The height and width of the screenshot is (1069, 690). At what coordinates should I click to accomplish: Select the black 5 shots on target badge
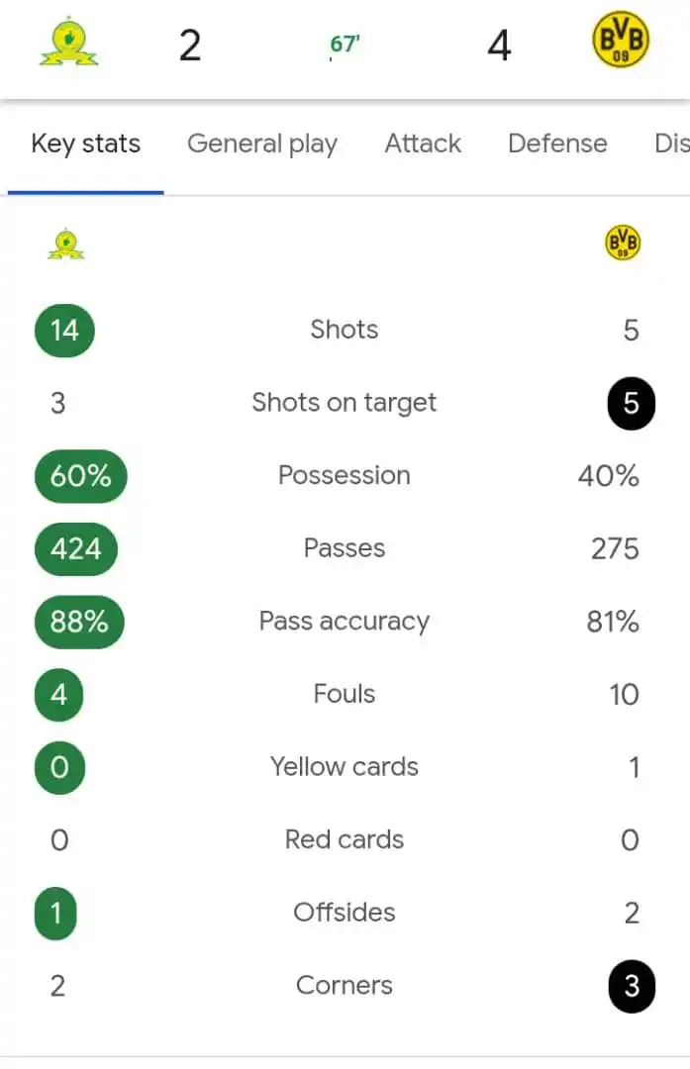point(632,403)
